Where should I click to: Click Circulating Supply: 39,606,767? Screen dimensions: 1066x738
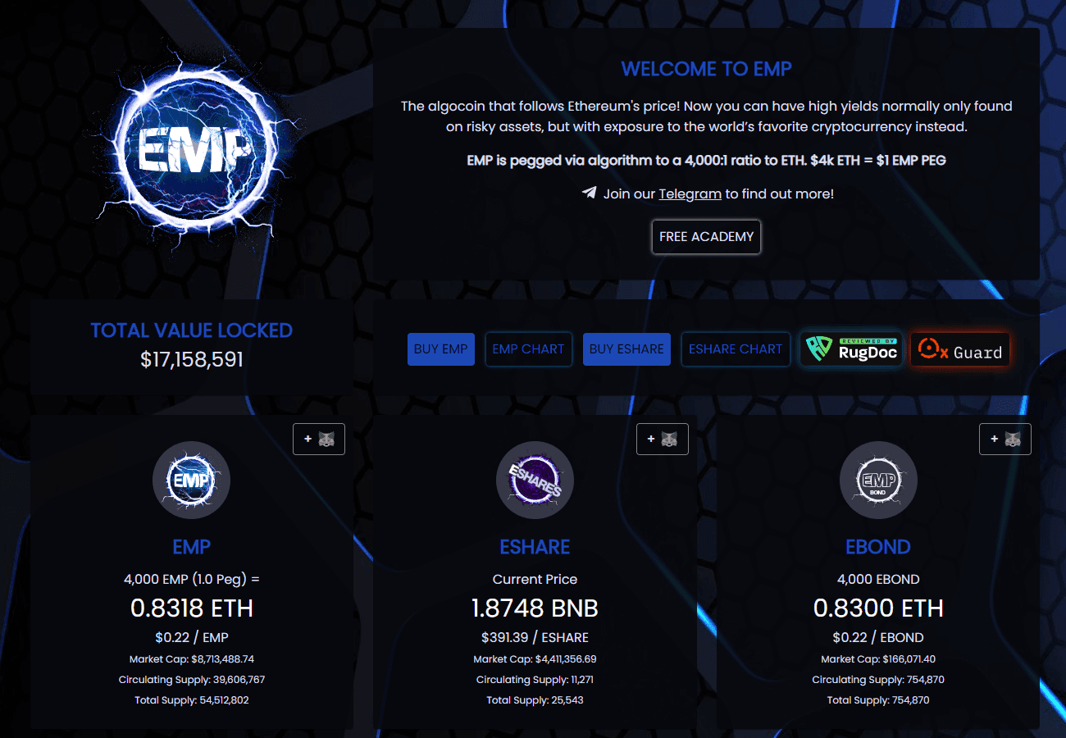[192, 680]
